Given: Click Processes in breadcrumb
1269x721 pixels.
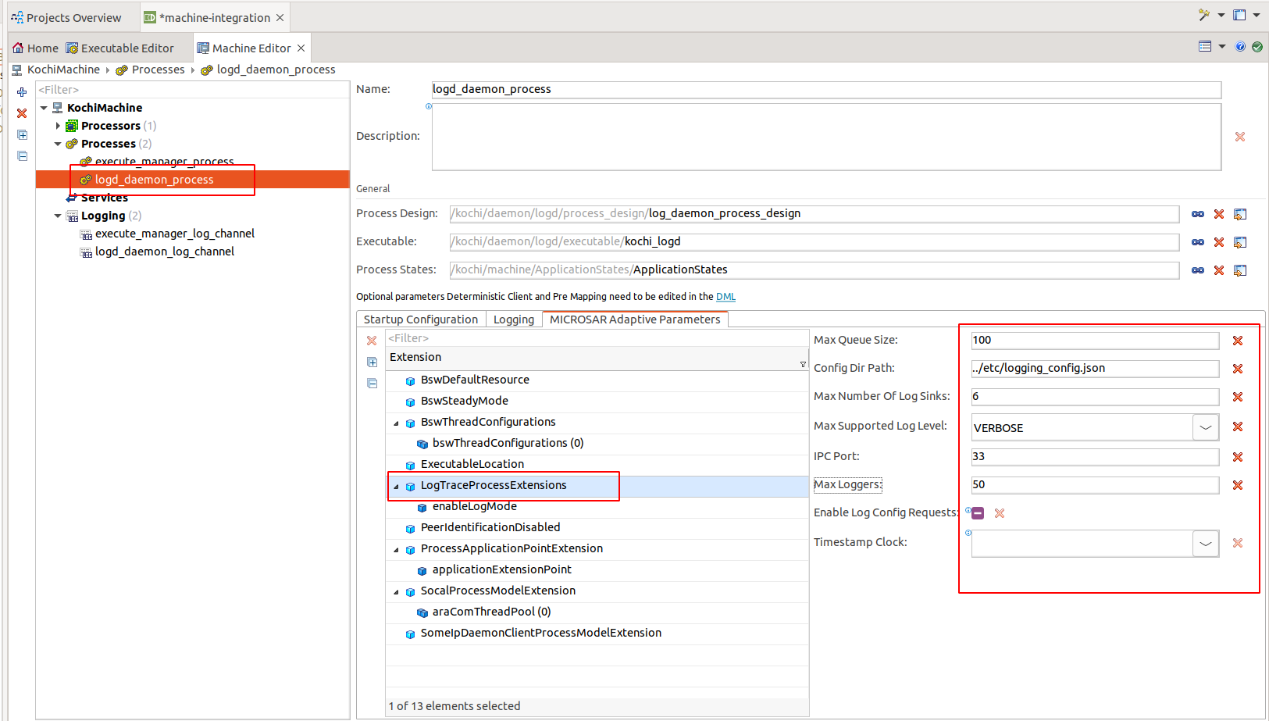Looking at the screenshot, I should tap(159, 70).
